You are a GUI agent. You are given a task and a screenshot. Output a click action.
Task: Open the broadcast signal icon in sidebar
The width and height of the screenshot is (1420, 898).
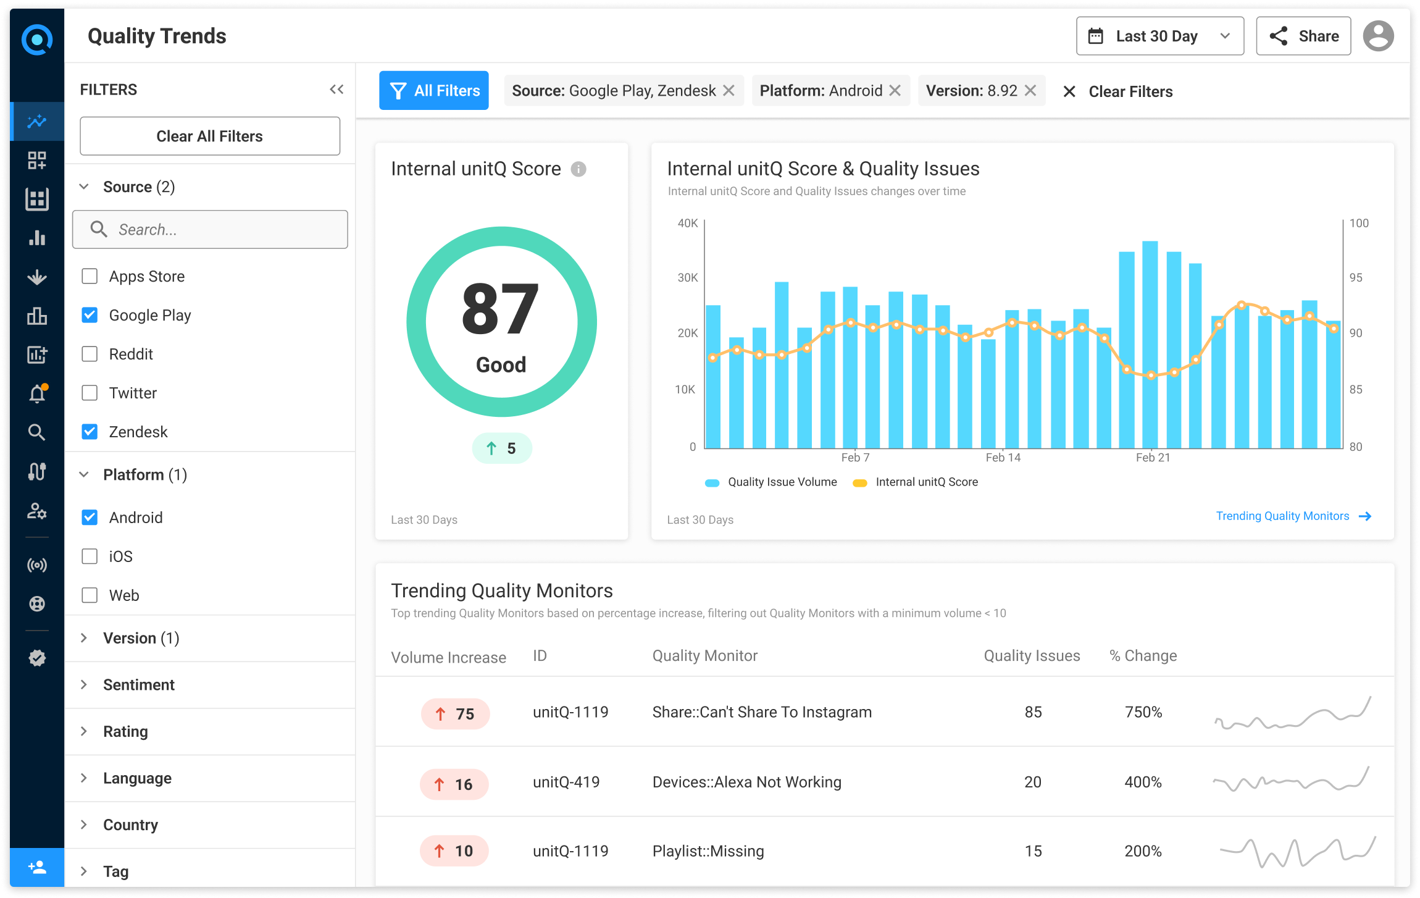[37, 565]
